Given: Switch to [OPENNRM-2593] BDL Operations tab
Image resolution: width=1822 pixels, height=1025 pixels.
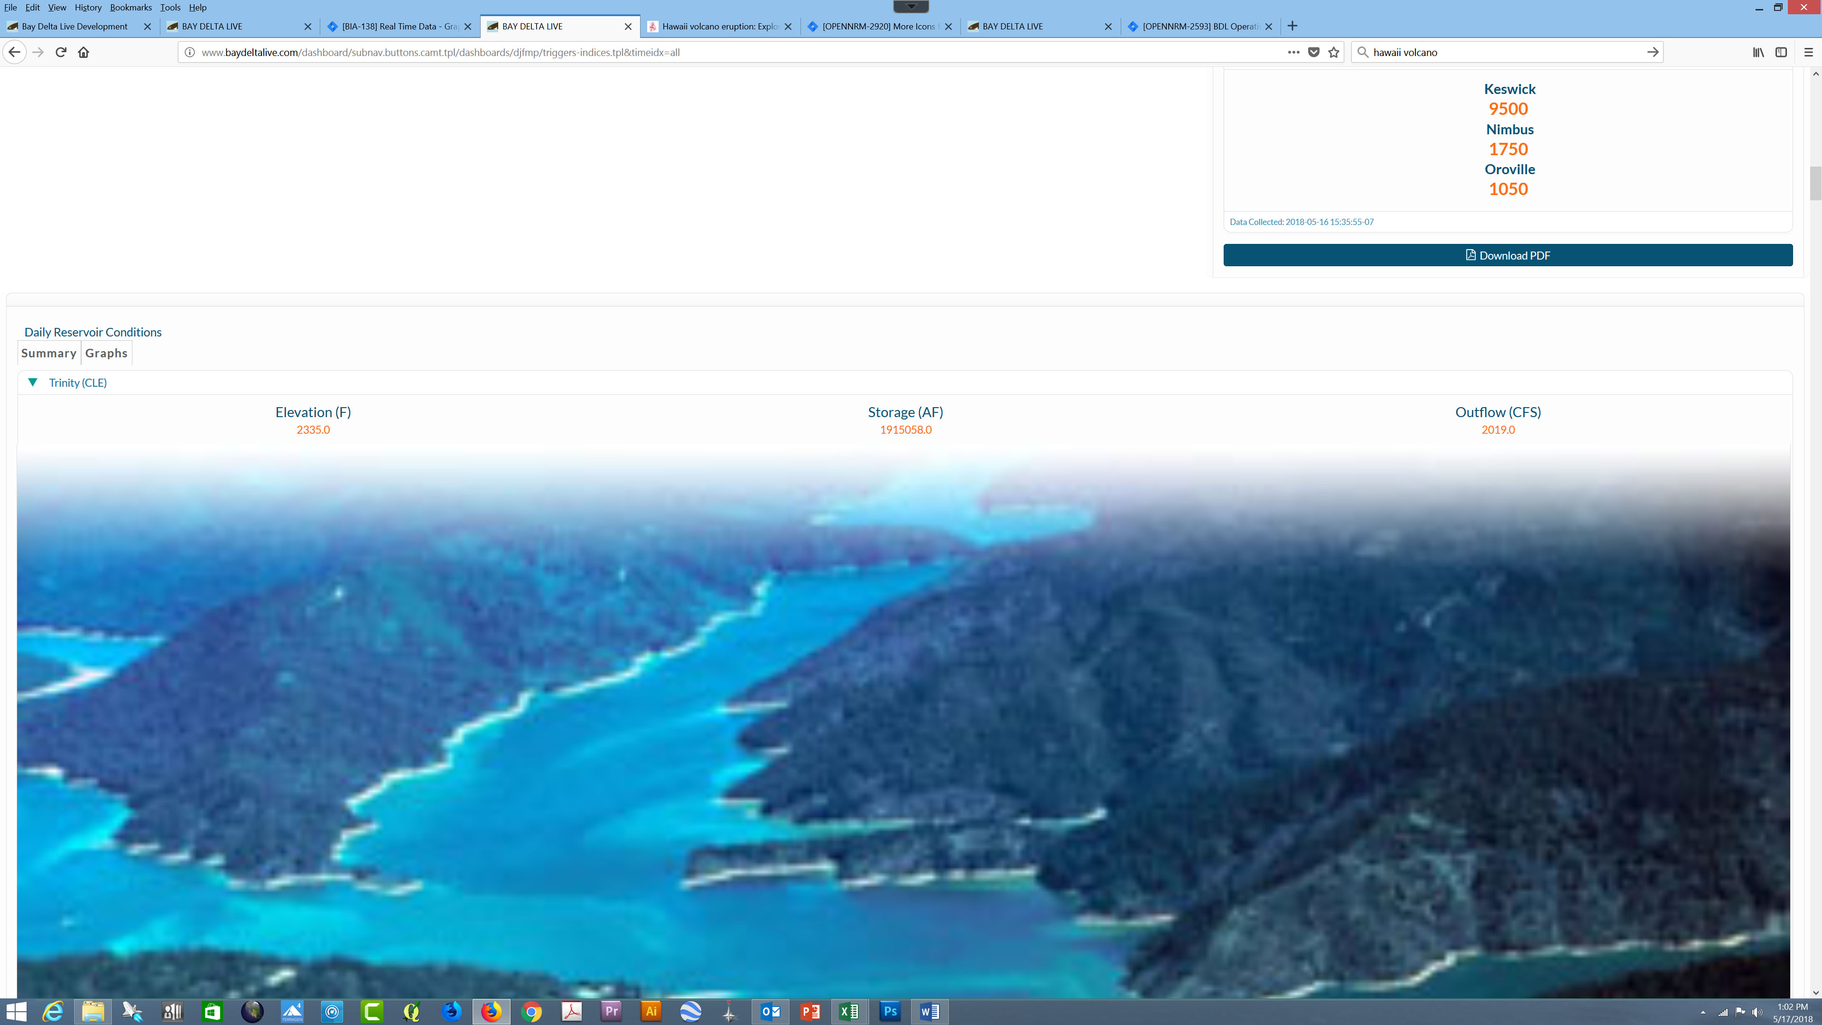Looking at the screenshot, I should click(1200, 26).
